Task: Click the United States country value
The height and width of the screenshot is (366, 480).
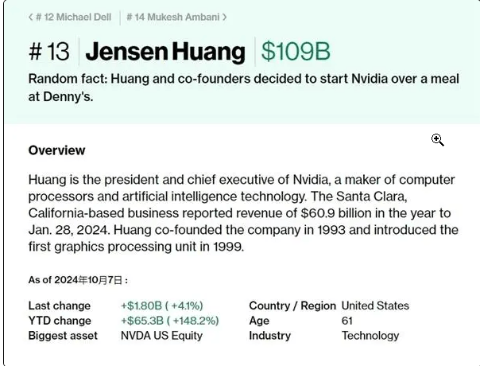Action: (375, 306)
